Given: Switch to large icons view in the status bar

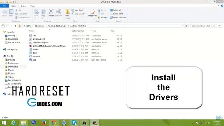Looking at the screenshot, I should point(222,118).
